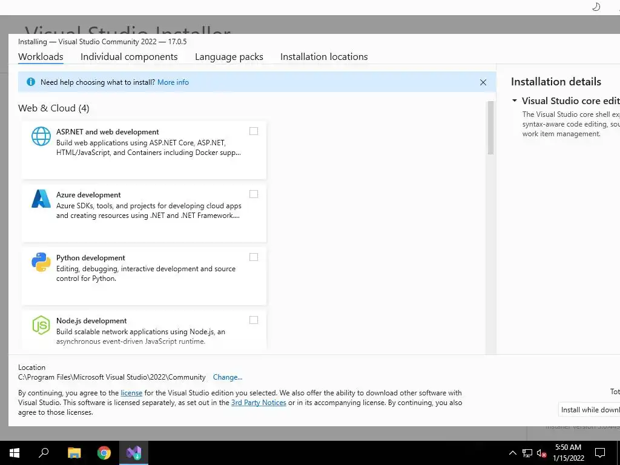Switch to the Language packs tab

pyautogui.click(x=229, y=56)
